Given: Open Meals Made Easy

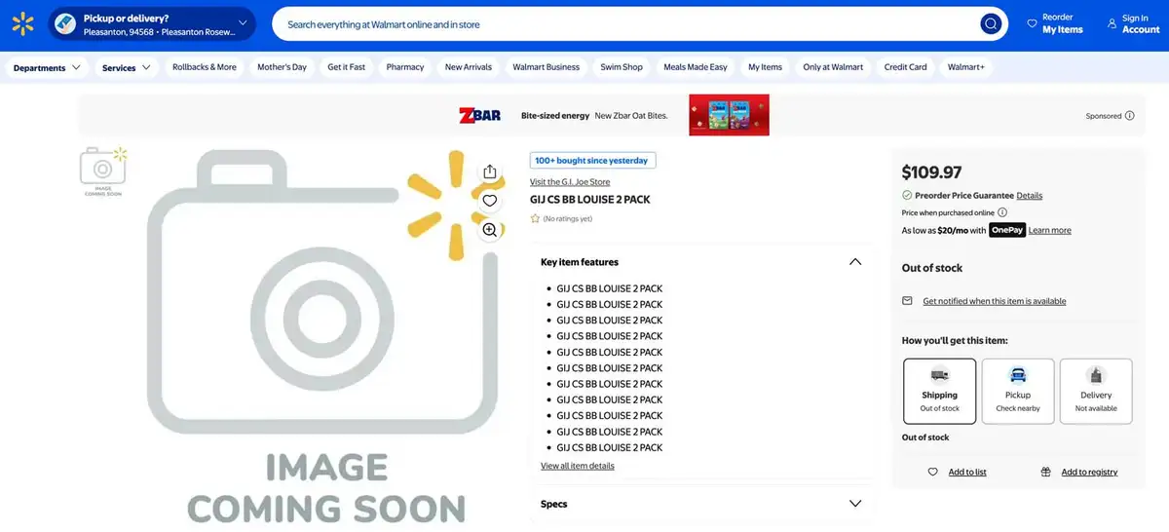Looking at the screenshot, I should pyautogui.click(x=696, y=67).
